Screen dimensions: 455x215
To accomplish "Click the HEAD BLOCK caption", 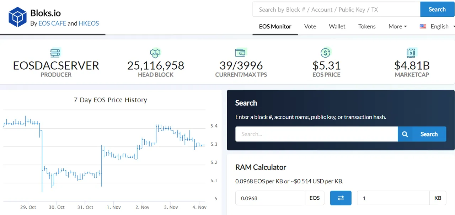I will (156, 75).
